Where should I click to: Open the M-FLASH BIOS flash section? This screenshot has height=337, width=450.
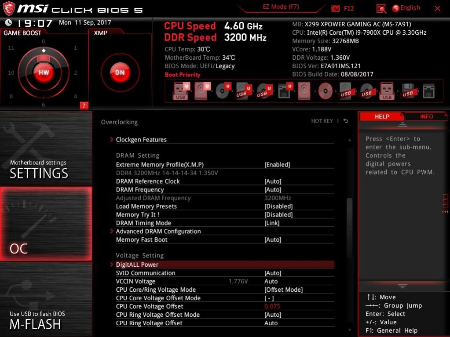(46, 300)
